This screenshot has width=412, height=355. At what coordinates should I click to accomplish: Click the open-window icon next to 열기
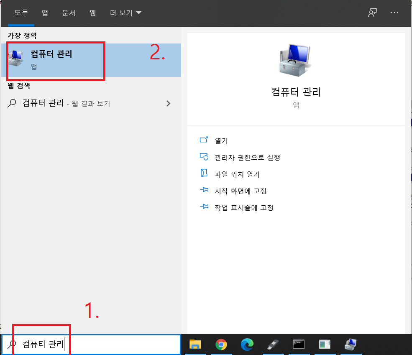point(204,140)
